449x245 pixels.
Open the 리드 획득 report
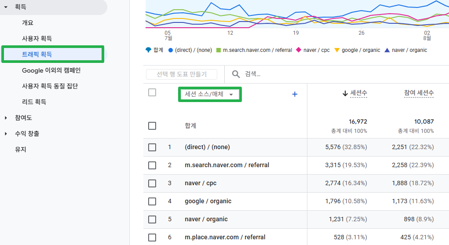pyautogui.click(x=34, y=102)
